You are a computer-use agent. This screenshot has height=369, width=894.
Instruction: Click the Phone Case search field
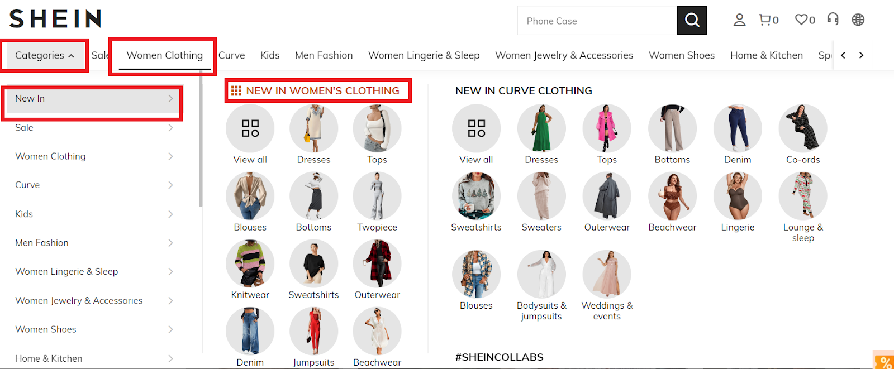(597, 21)
